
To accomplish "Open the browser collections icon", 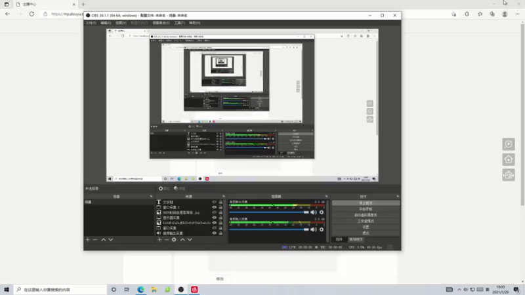I will click(492, 14).
